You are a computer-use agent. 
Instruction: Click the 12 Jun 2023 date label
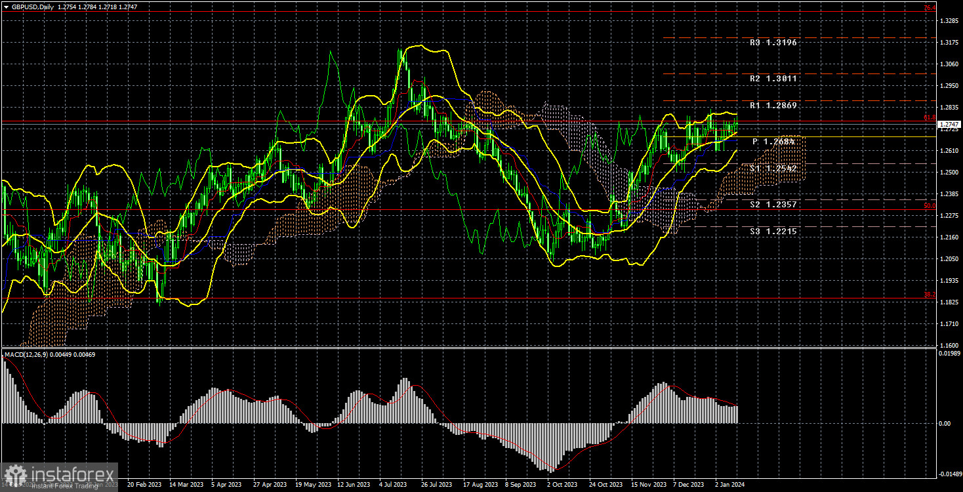[354, 485]
